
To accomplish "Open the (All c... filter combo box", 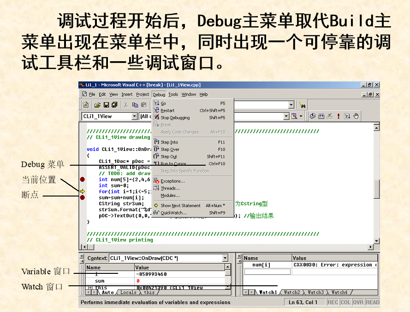I will tap(146, 116).
